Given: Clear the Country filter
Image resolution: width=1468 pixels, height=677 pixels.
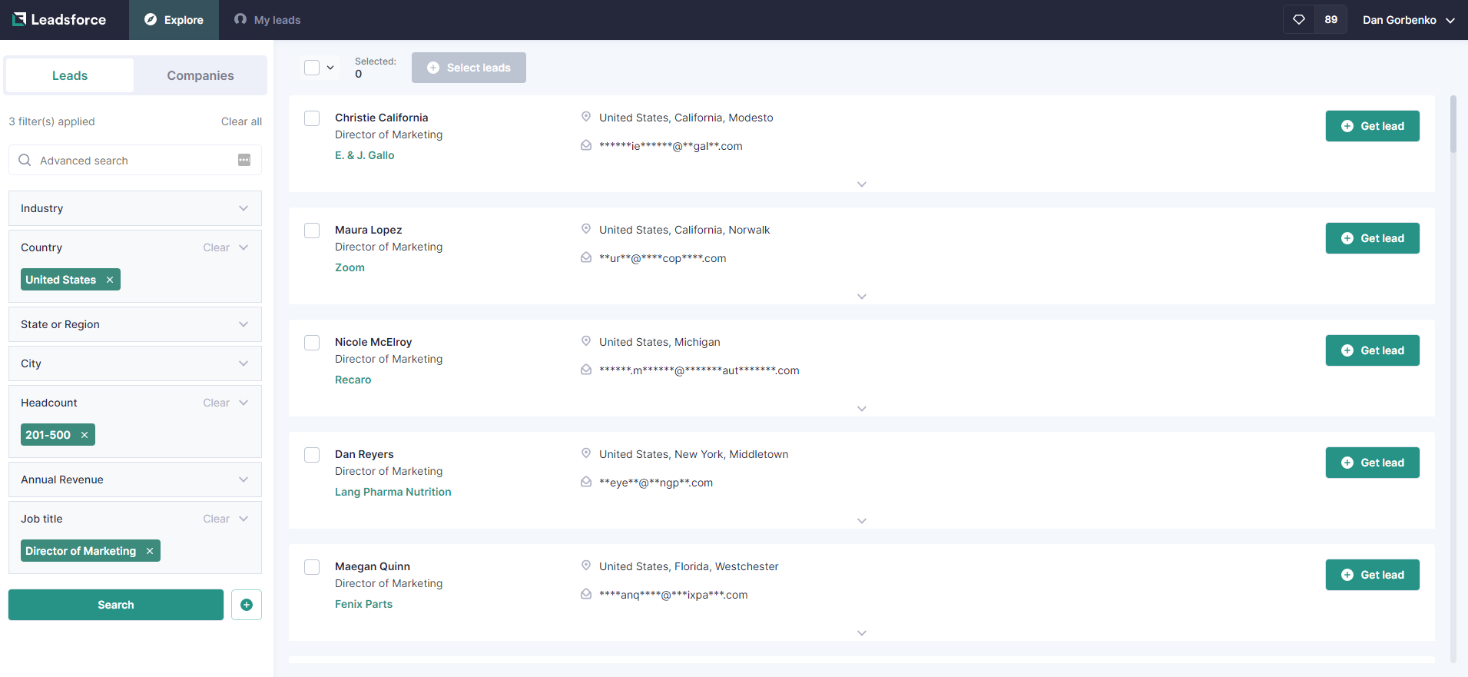Looking at the screenshot, I should [x=217, y=247].
